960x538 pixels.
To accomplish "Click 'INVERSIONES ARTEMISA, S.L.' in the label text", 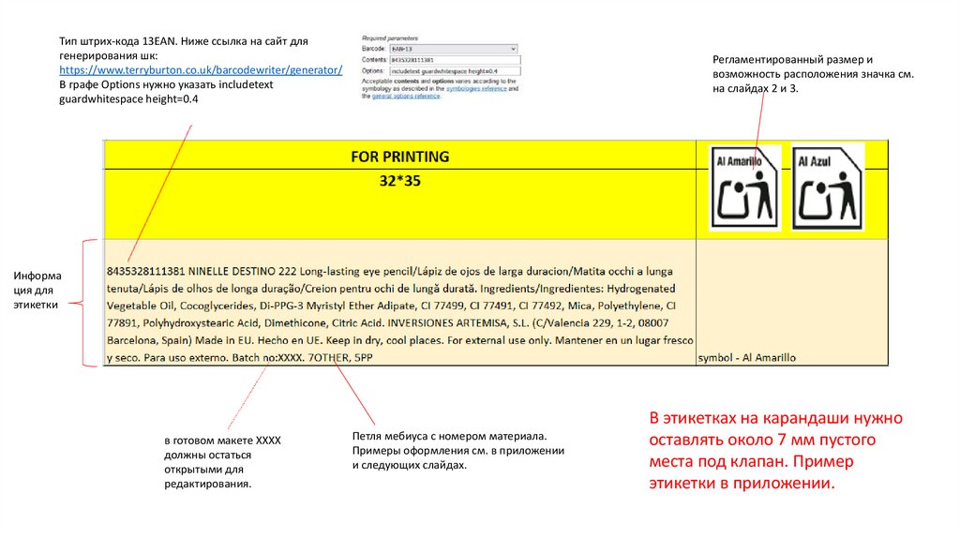I will (x=458, y=323).
